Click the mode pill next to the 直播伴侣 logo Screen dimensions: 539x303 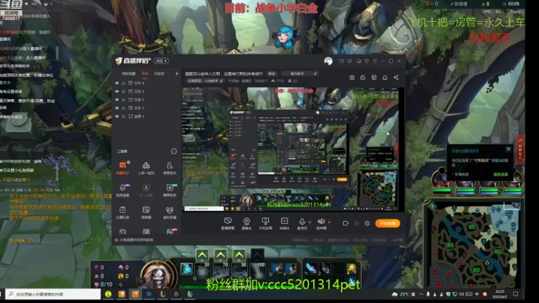coord(161,61)
